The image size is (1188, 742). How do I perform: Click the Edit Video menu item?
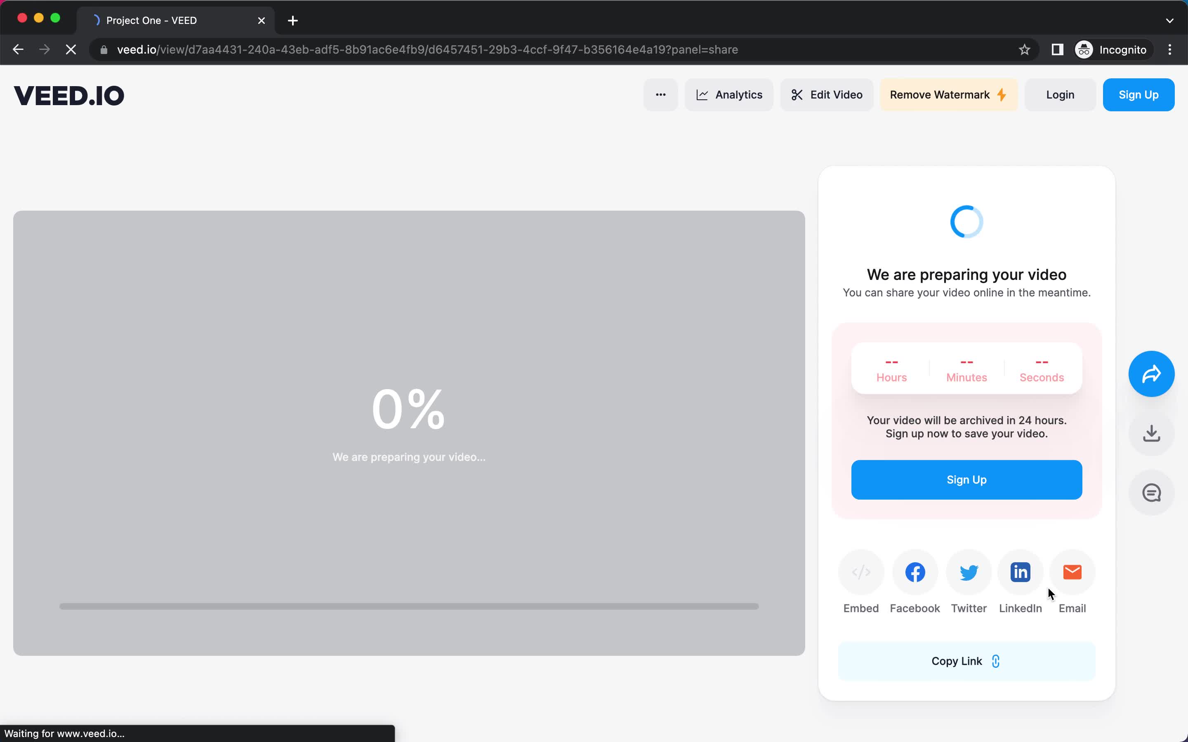[825, 95]
